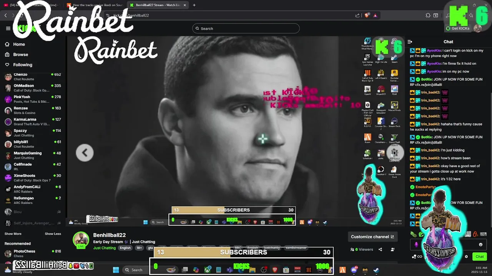Expand followed list with Show More
This screenshot has height=276, width=492.
[13, 234]
